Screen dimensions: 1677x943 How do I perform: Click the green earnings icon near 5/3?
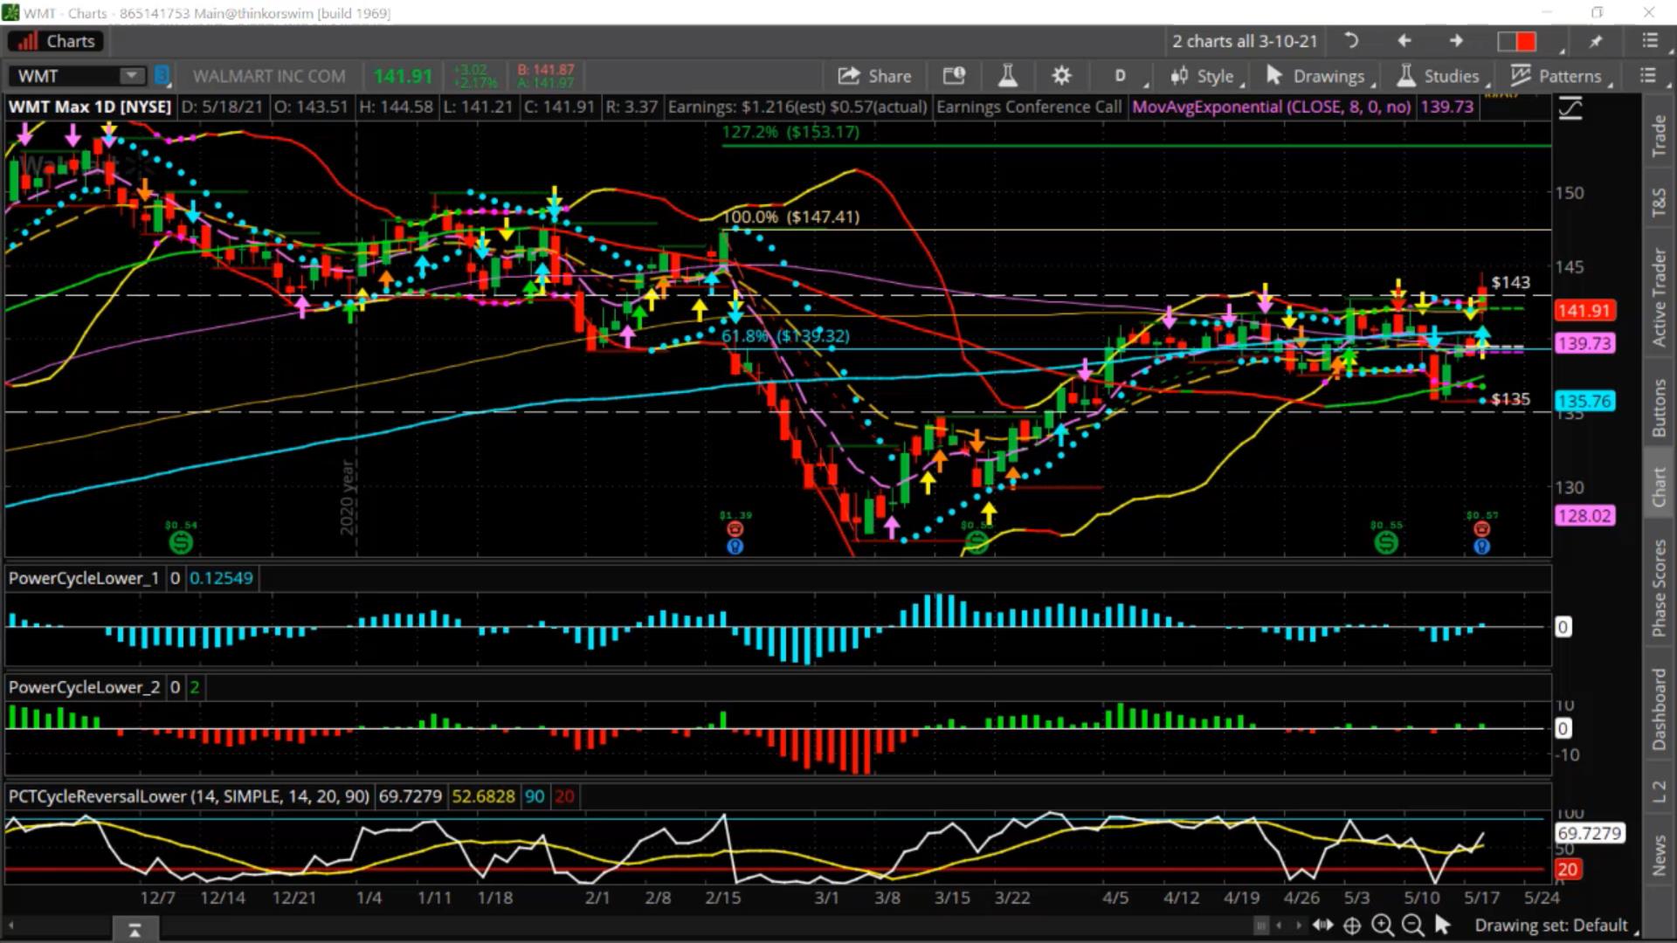click(1386, 542)
